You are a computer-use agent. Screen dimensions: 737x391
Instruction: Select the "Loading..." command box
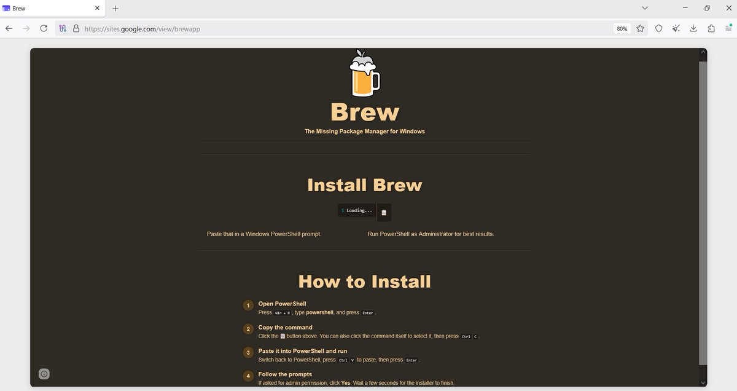[x=357, y=210]
